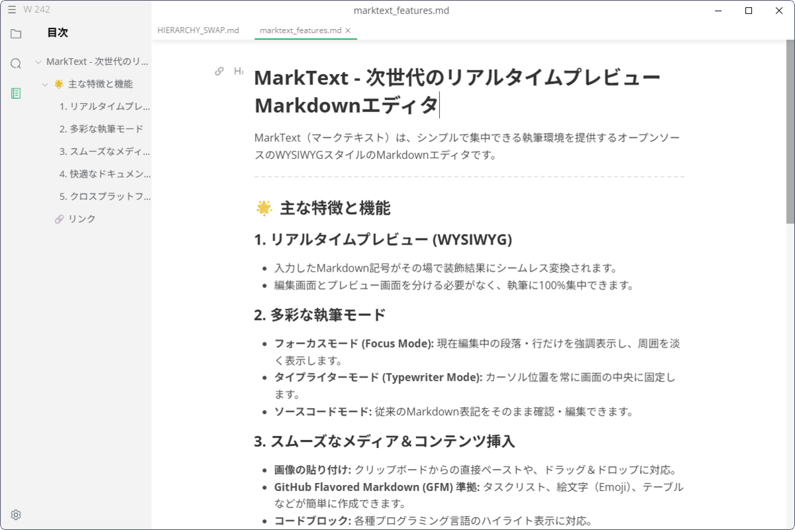Screen dimensions: 795x530
Task: Collapse the 主な特徴と機能 outline section
Action: (45, 84)
